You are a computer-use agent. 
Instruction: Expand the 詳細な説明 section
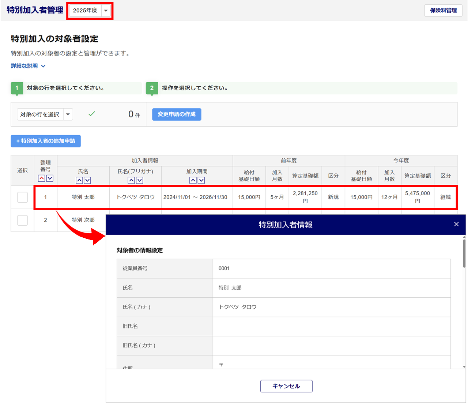[28, 66]
